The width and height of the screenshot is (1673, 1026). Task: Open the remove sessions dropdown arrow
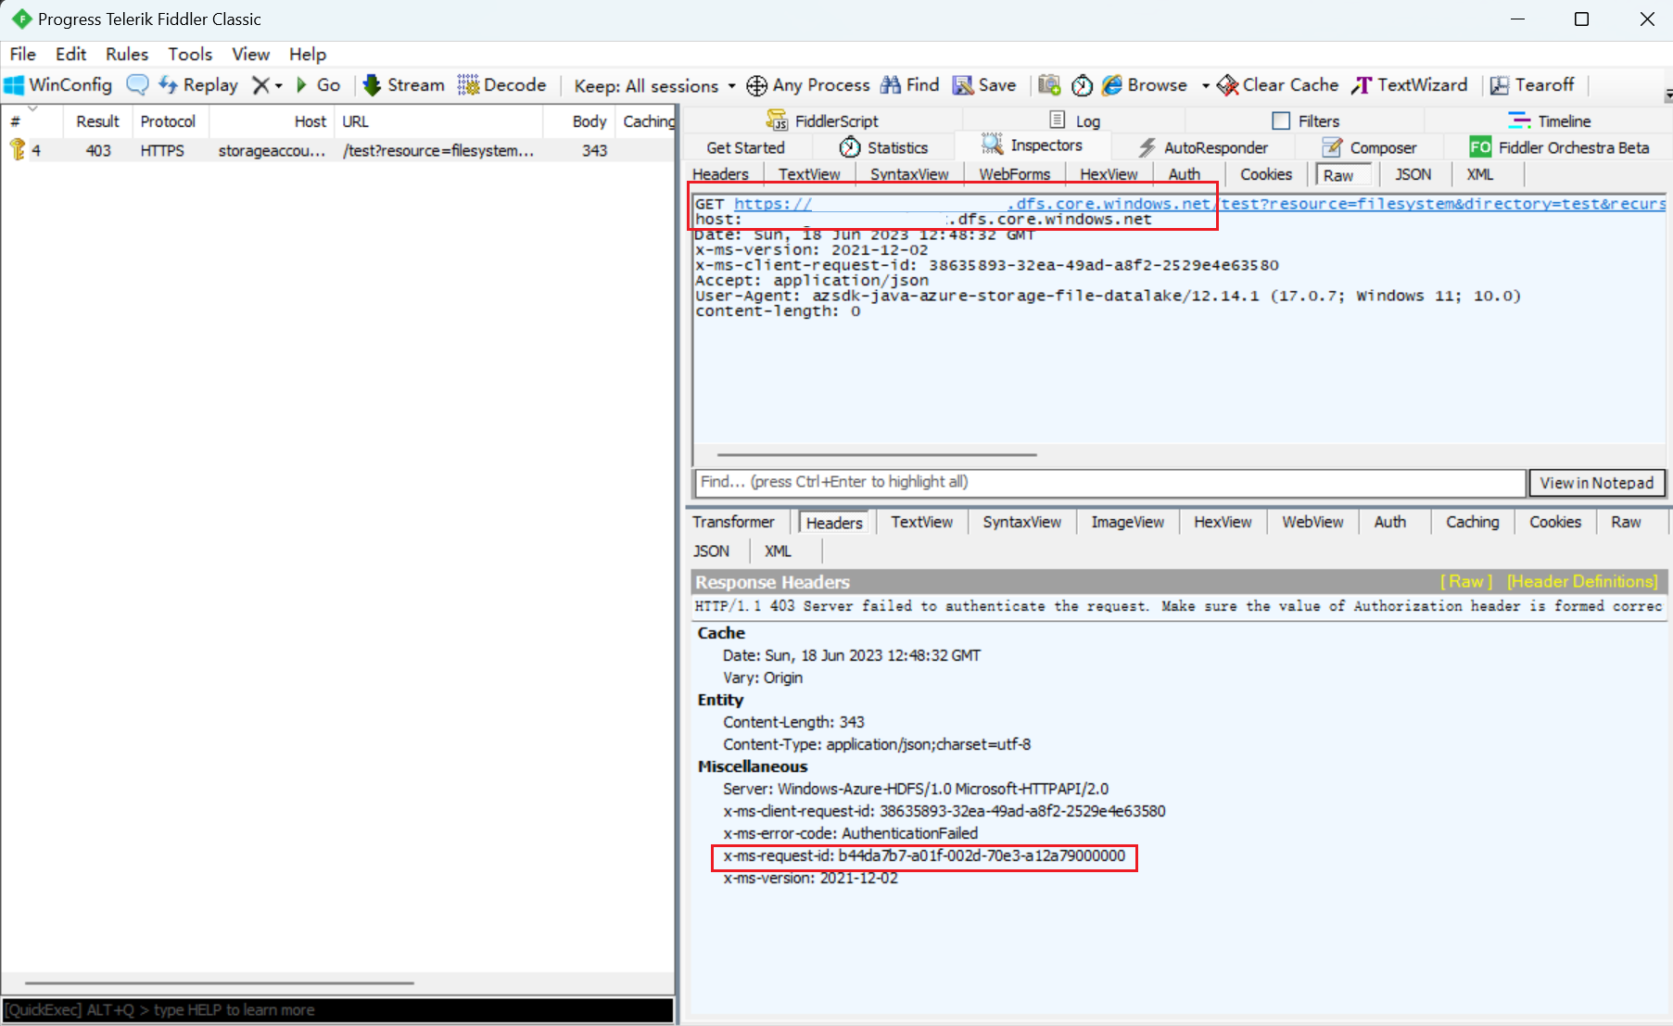tap(278, 85)
